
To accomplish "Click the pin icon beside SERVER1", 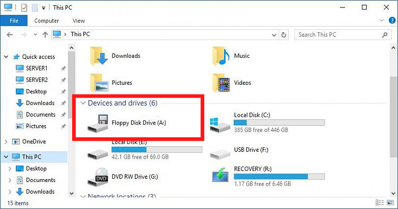I will click(63, 68).
